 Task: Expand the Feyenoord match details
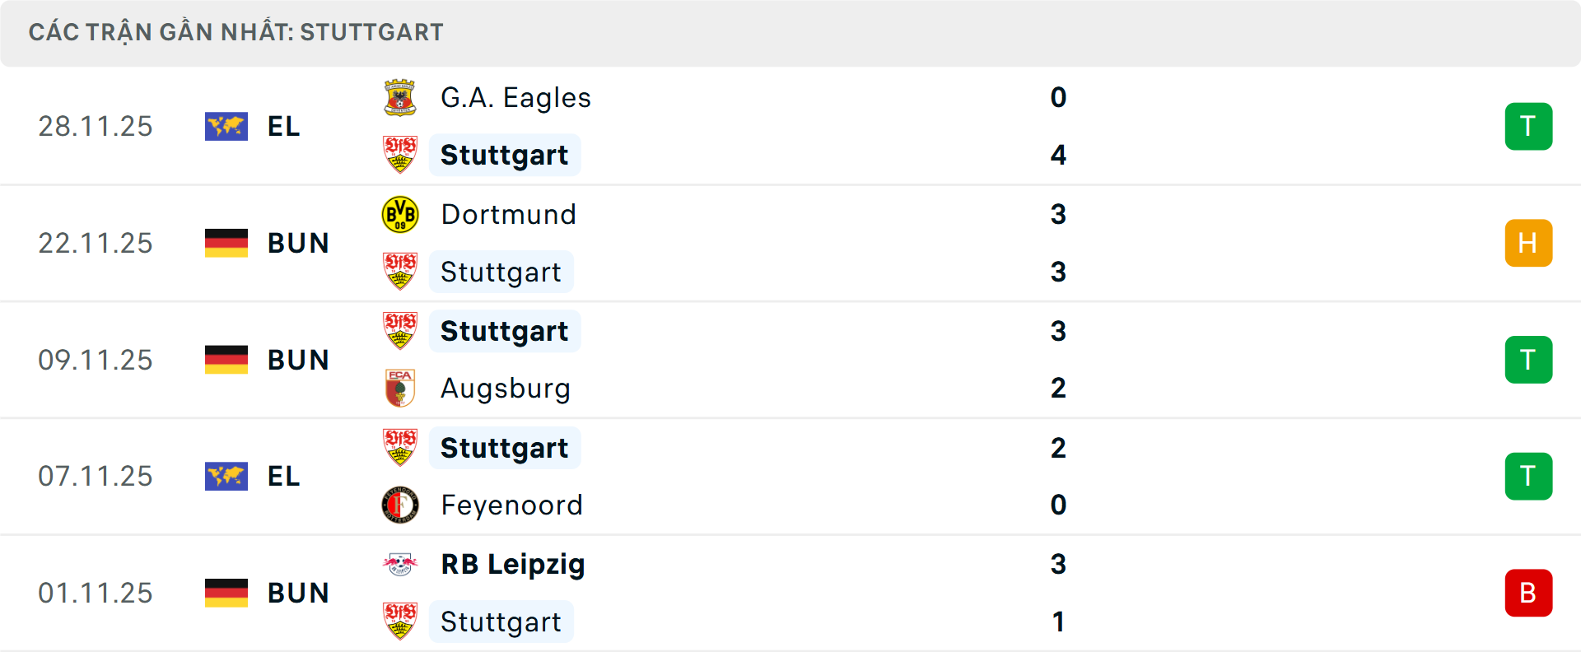pos(823,476)
